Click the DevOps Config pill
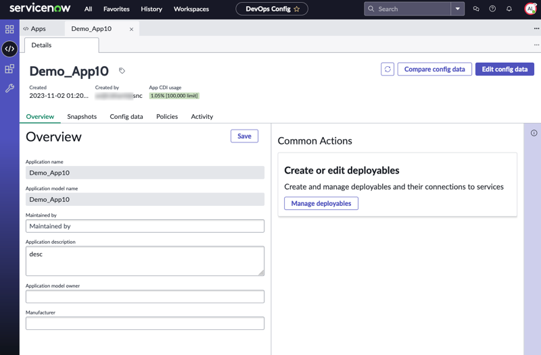Screen dimensions: 541x355 click(272, 9)
